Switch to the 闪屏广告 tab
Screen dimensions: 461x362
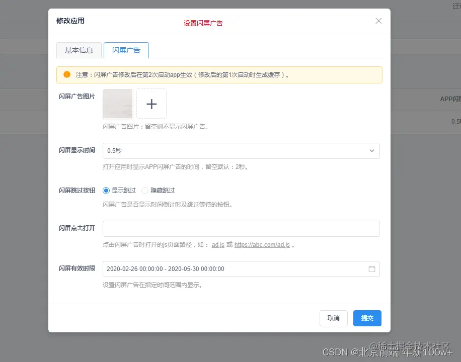pyautogui.click(x=126, y=50)
